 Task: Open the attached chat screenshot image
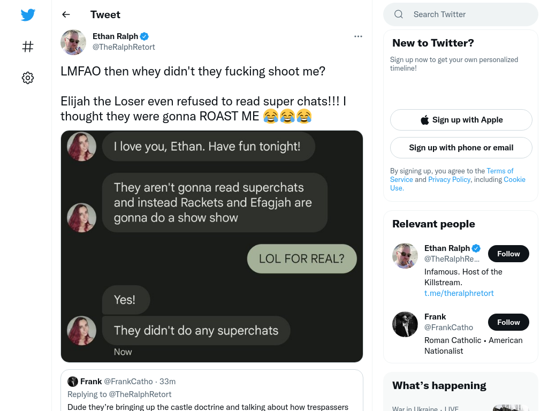tap(212, 246)
